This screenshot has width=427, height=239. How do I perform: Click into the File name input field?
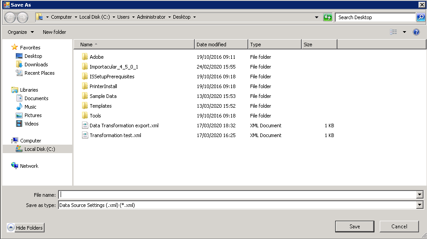click(x=238, y=194)
